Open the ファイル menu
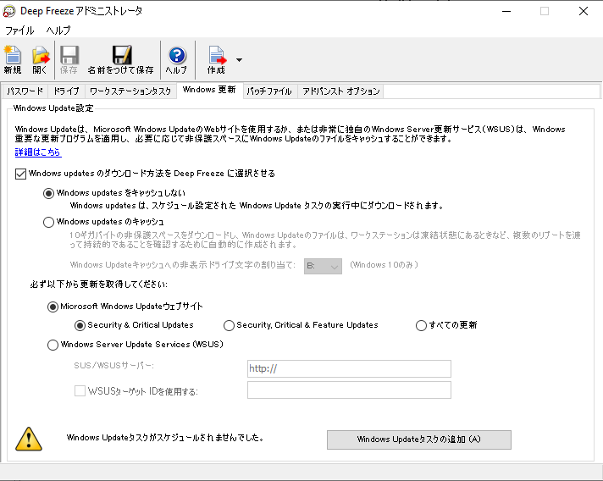This screenshot has width=603, height=481. pyautogui.click(x=19, y=30)
